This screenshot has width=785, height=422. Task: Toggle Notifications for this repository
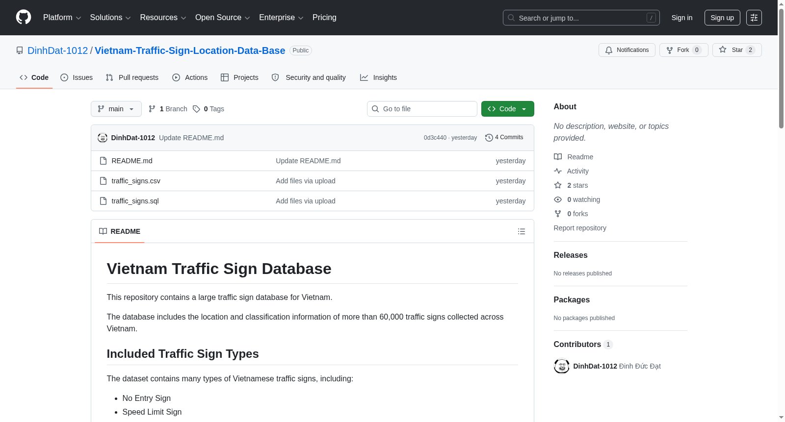(627, 50)
